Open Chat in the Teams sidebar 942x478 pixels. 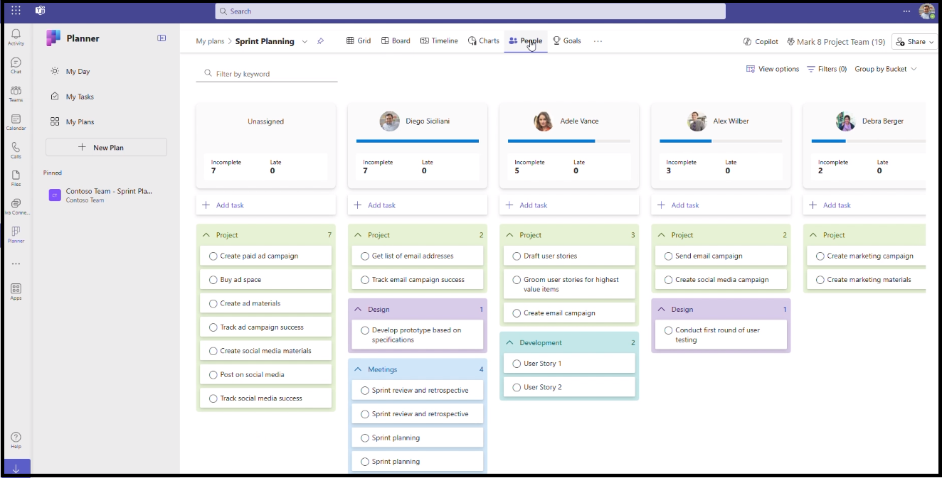point(16,65)
